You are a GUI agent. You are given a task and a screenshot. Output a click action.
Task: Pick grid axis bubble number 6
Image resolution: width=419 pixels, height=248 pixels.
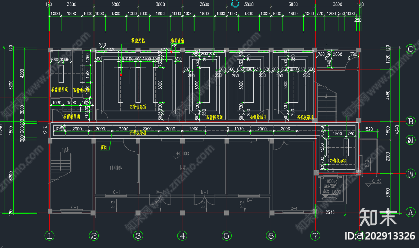271,236
